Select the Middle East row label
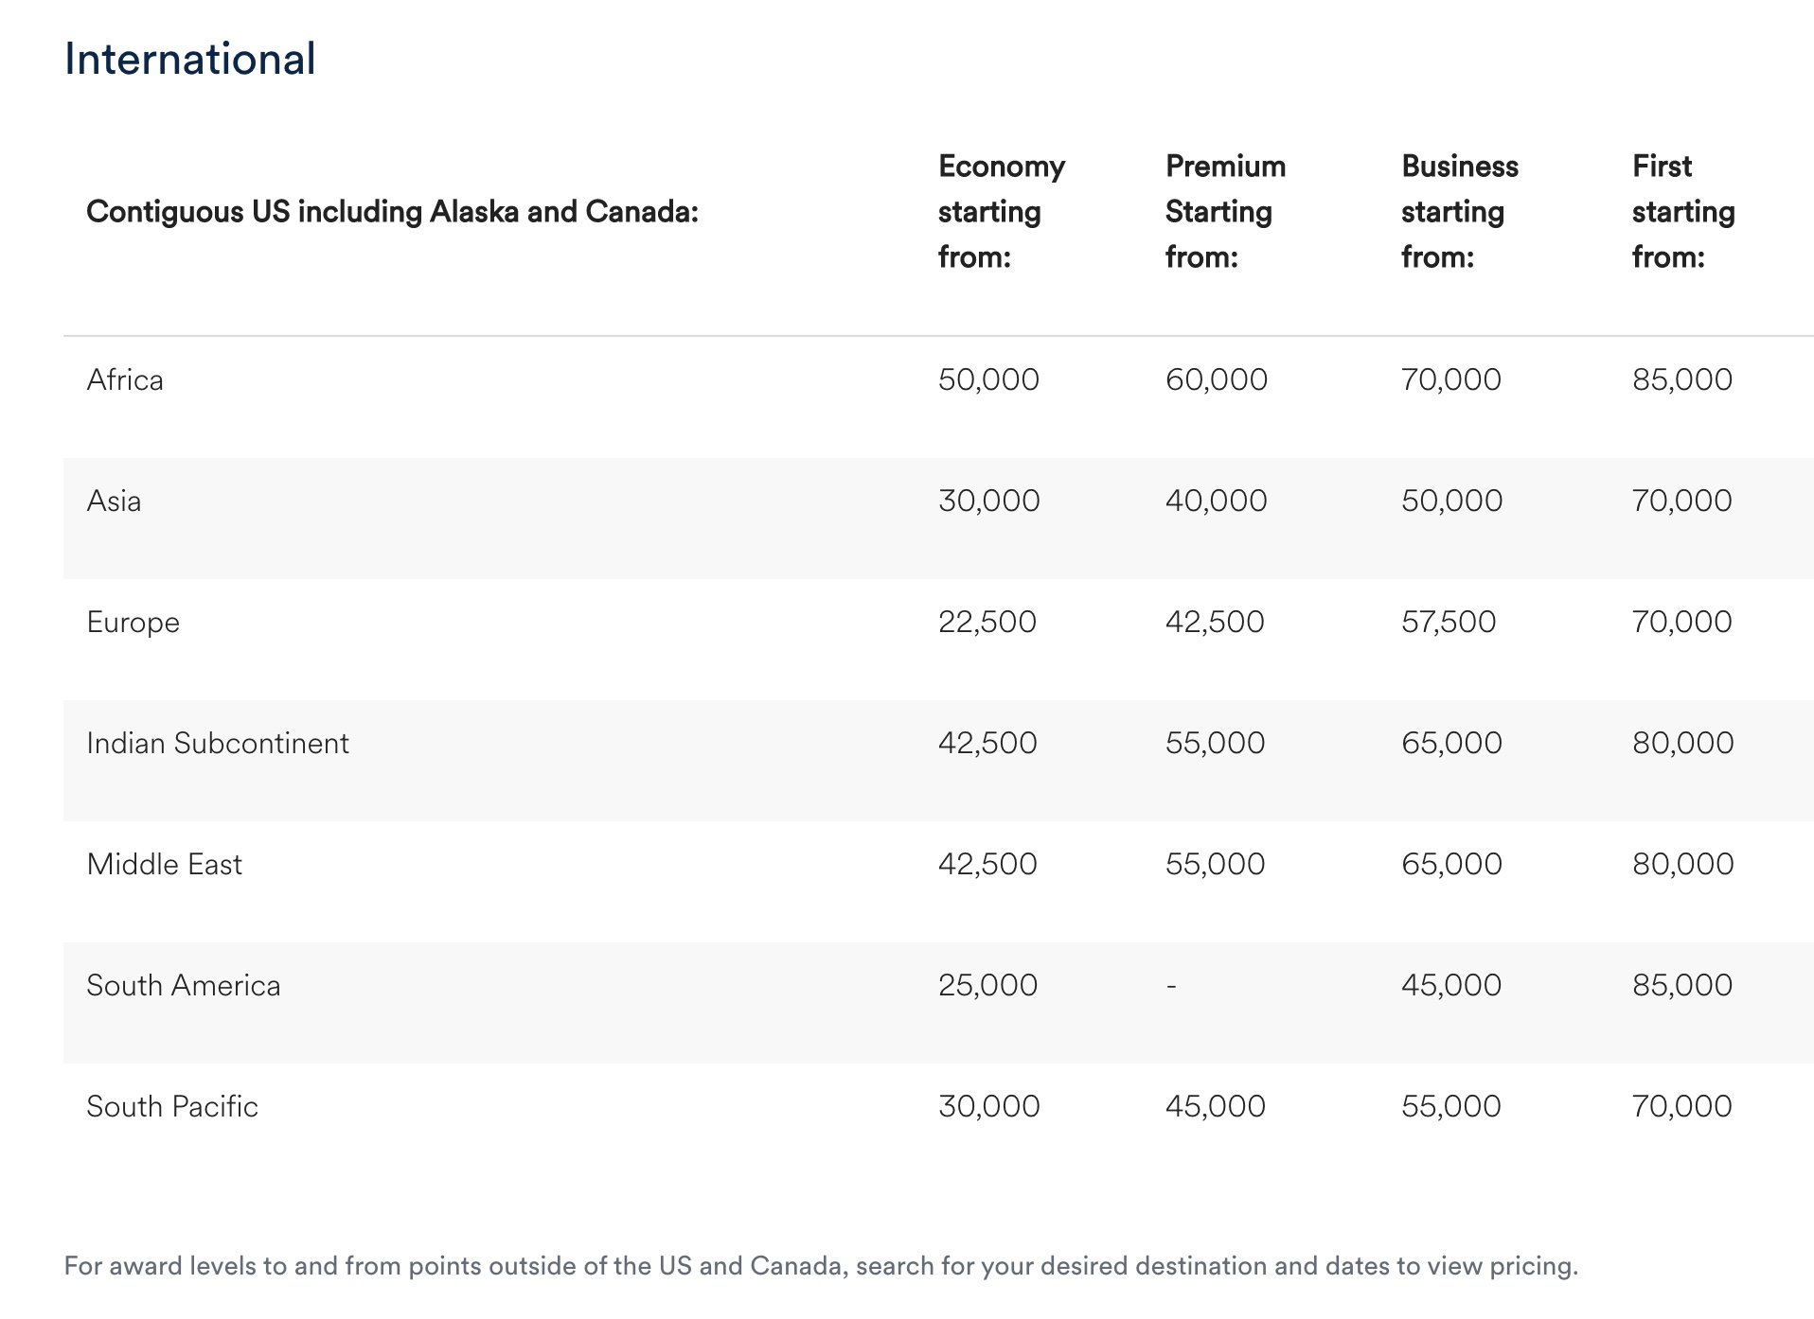Screen dimensions: 1814x1319 (164, 865)
